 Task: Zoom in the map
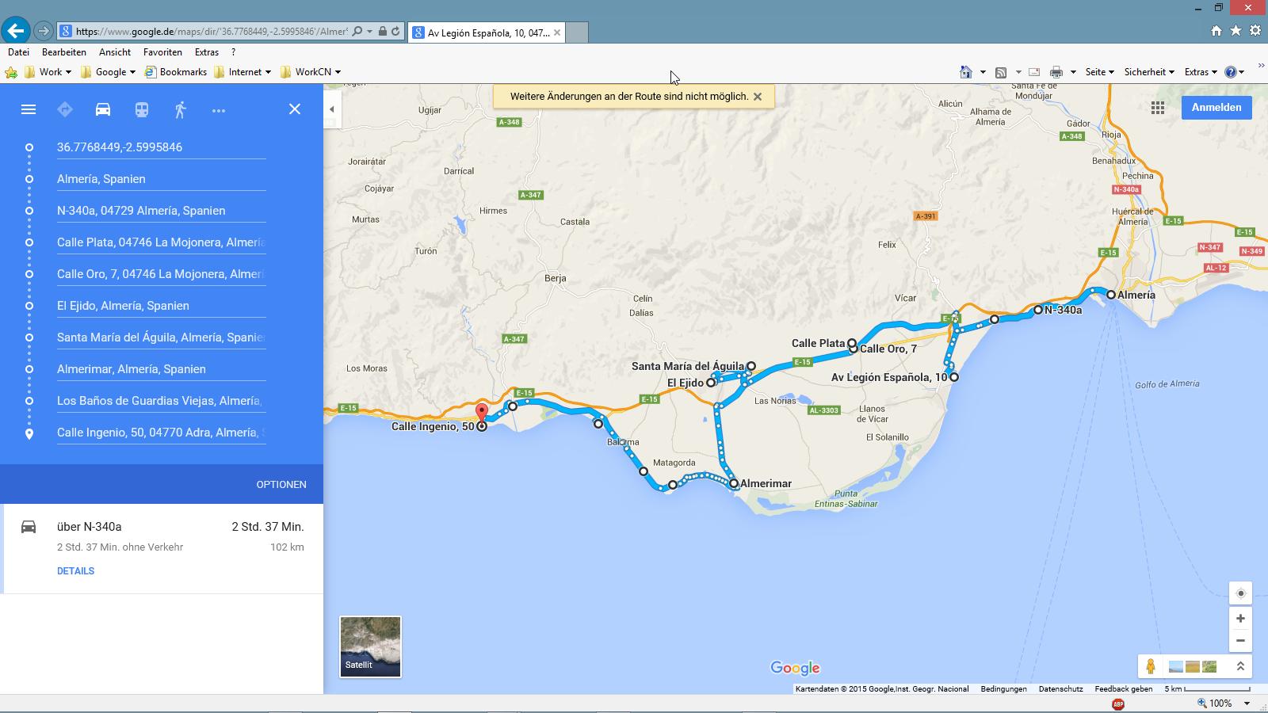[x=1241, y=619]
